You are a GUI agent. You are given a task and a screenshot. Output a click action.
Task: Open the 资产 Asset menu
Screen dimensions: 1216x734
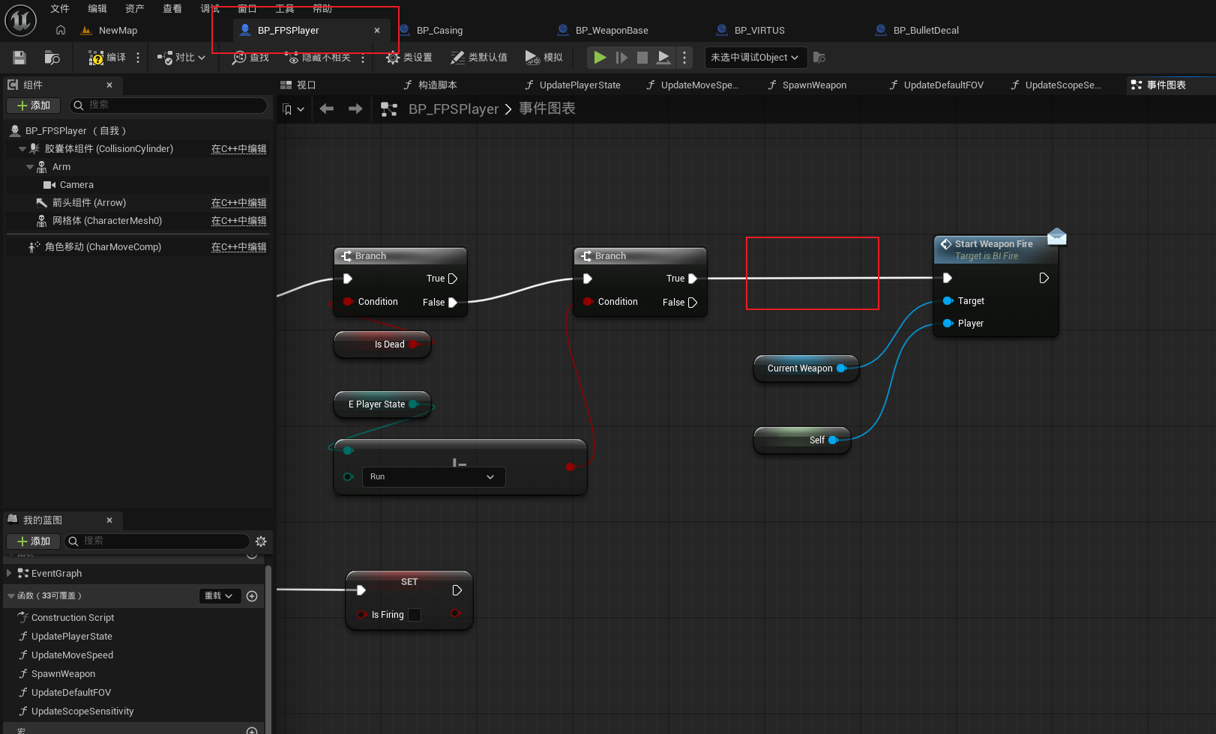(135, 9)
